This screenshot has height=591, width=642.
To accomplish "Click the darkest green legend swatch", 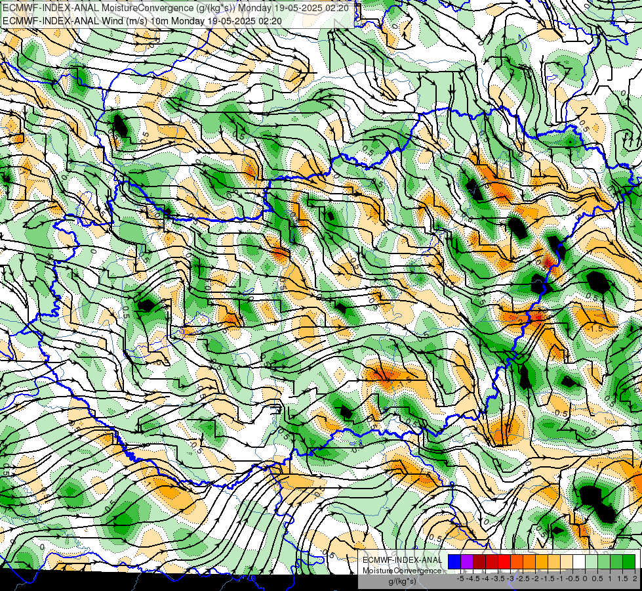I will (x=629, y=561).
